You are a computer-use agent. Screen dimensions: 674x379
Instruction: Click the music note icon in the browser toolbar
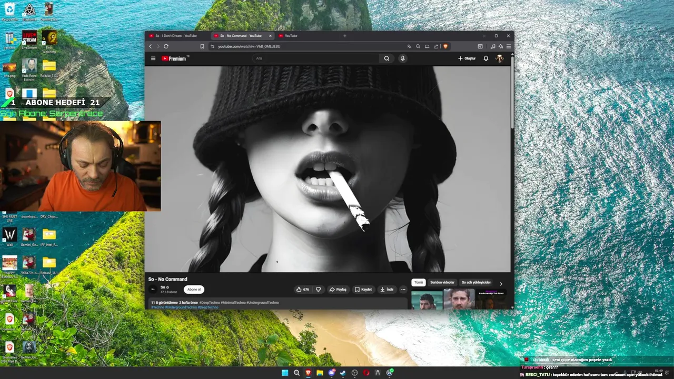click(493, 46)
